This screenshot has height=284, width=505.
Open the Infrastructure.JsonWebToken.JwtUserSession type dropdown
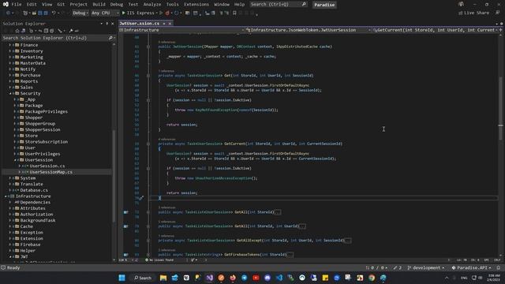309,30
